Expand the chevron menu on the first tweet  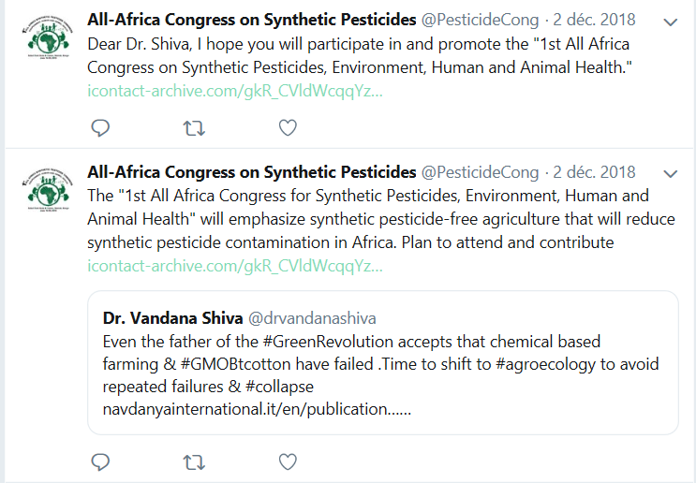point(671,22)
